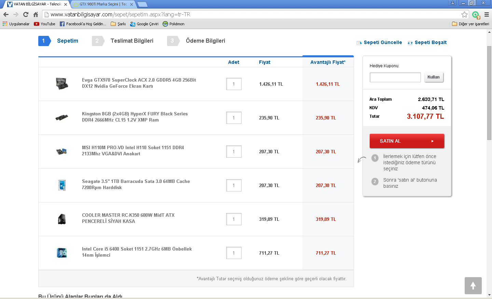Screen dimensions: 492x299
Task: Open the Evga GTX970 SuperClock product link
Action: [139, 83]
